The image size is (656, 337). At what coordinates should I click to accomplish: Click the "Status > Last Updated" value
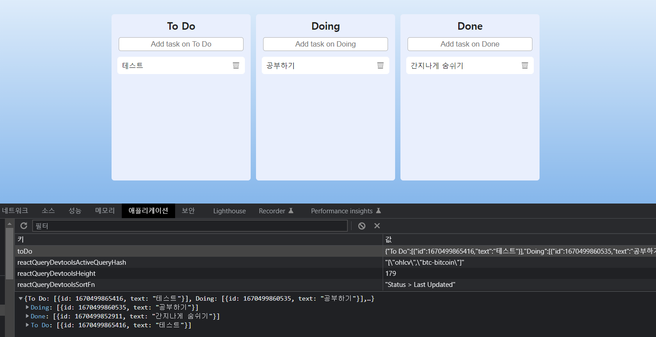(420, 284)
